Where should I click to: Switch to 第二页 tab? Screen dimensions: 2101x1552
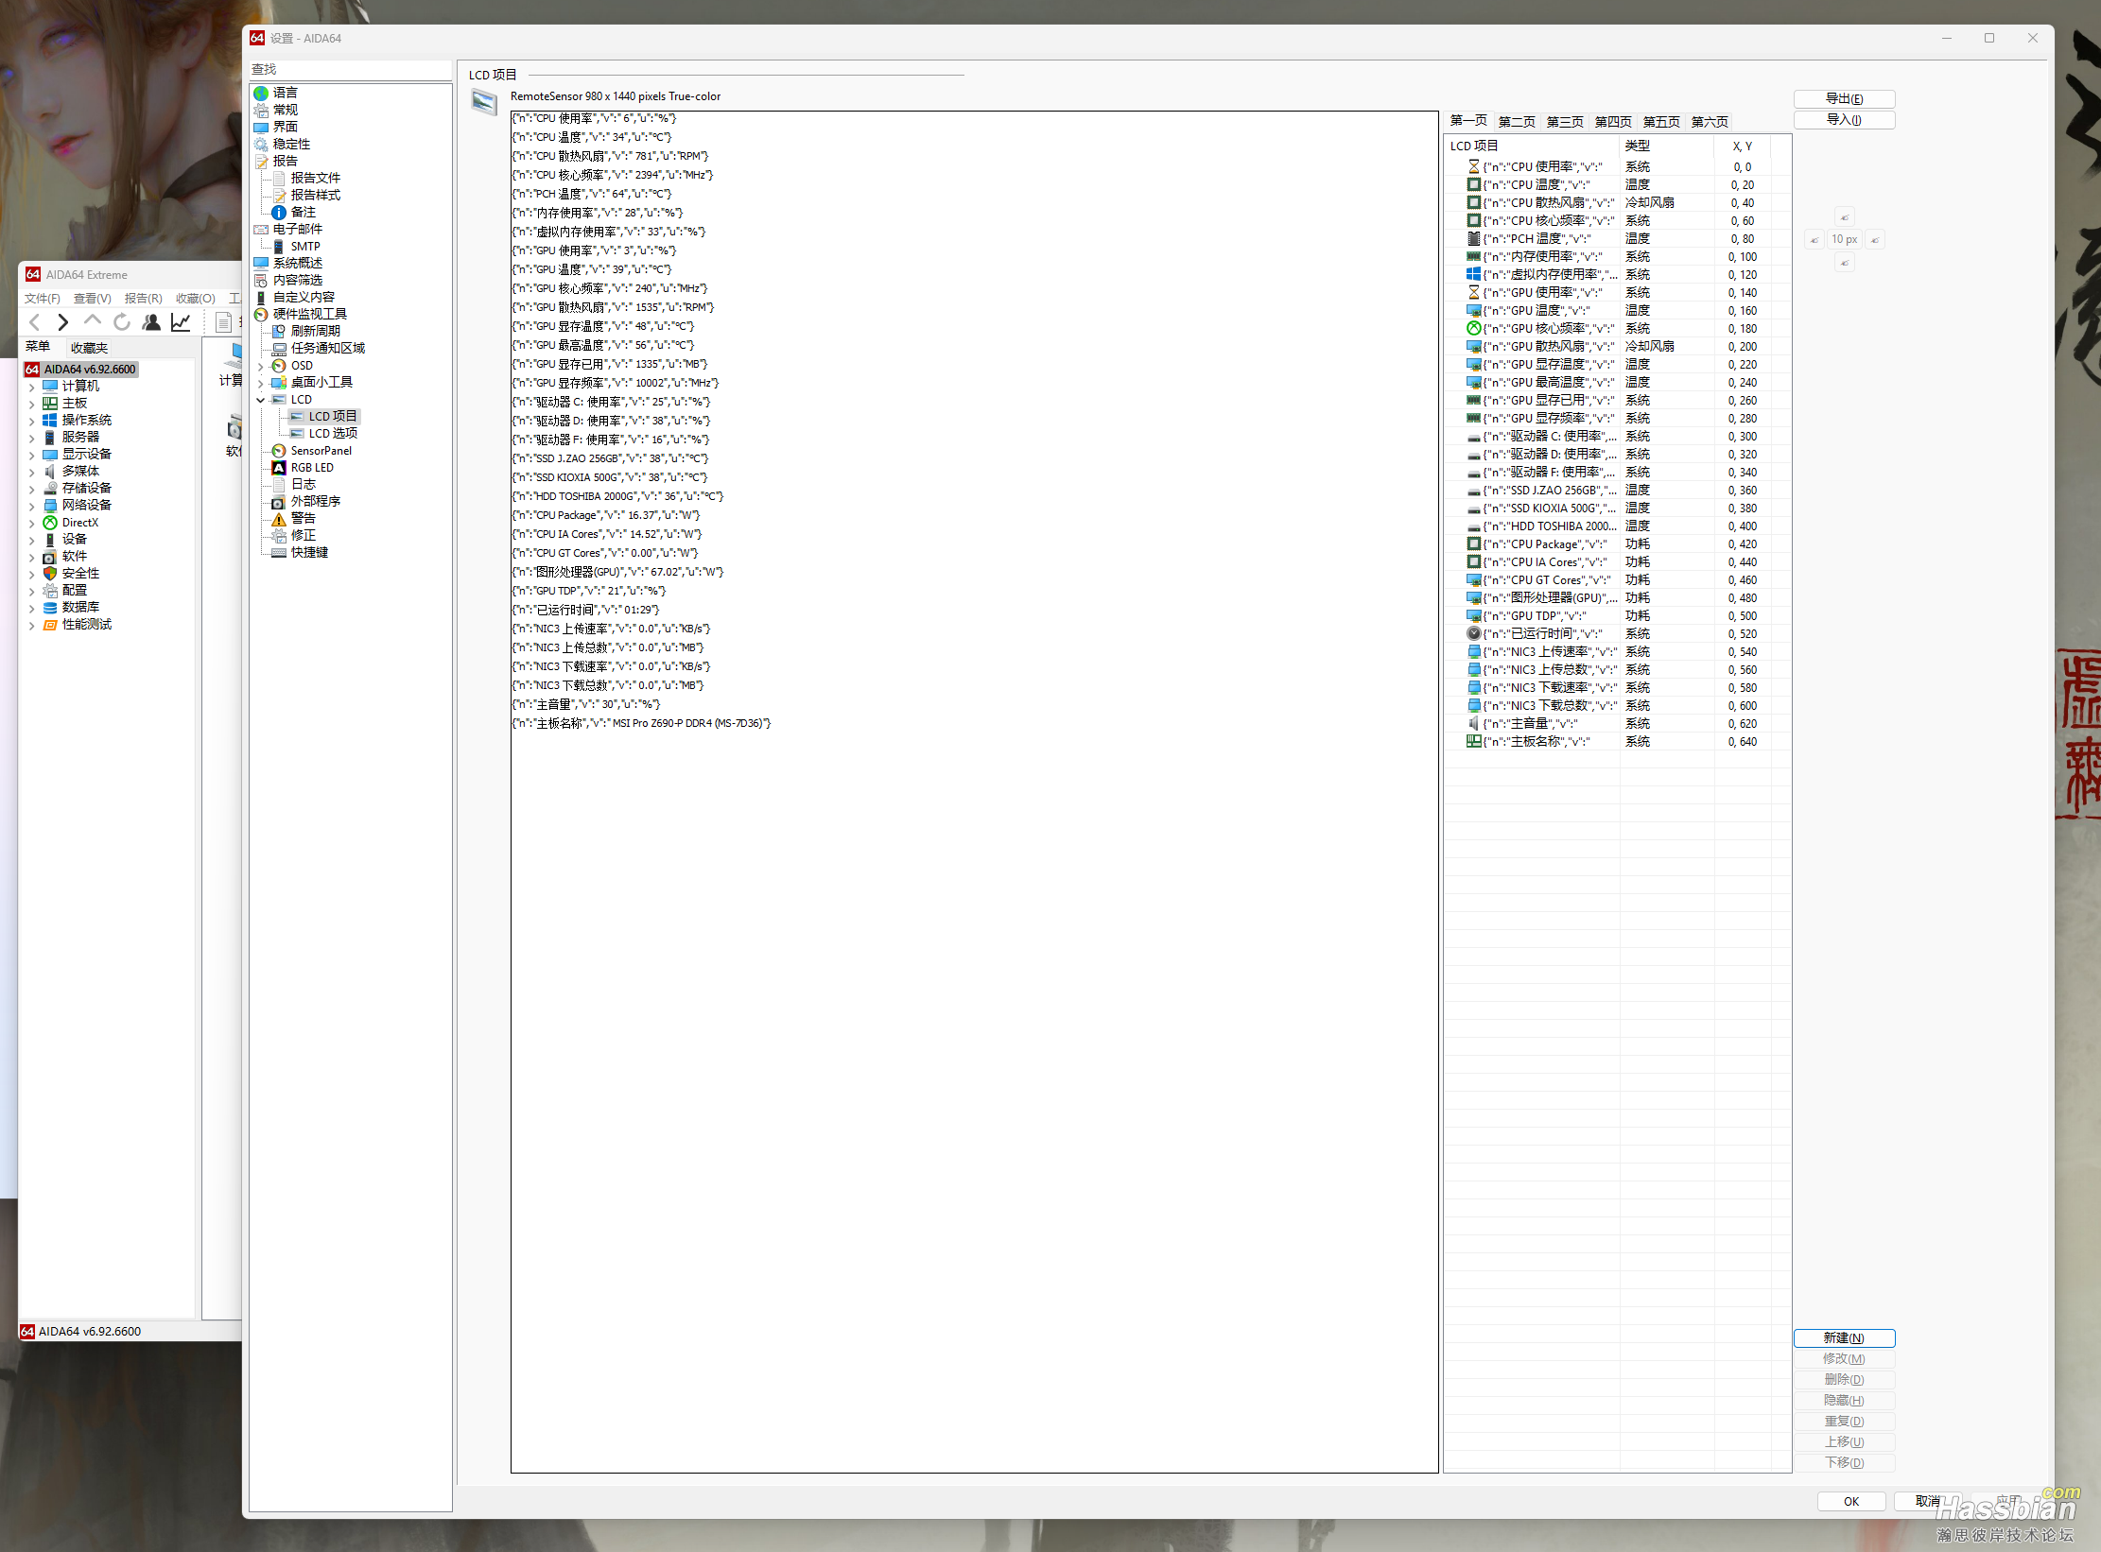point(1517,122)
